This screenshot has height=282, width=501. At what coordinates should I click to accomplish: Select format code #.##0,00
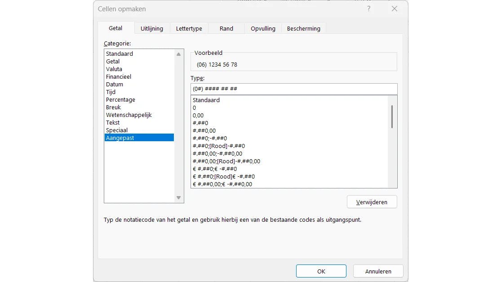pyautogui.click(x=289, y=131)
